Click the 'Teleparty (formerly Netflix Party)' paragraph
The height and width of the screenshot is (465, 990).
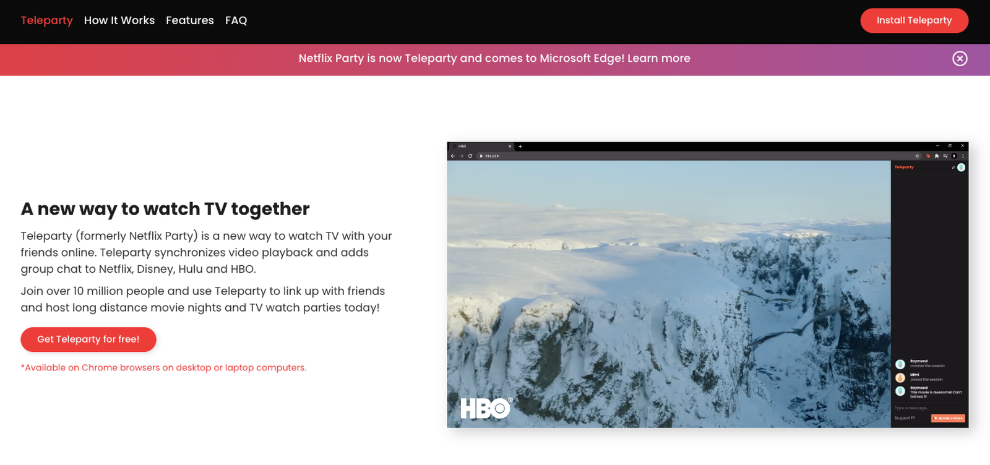207,252
